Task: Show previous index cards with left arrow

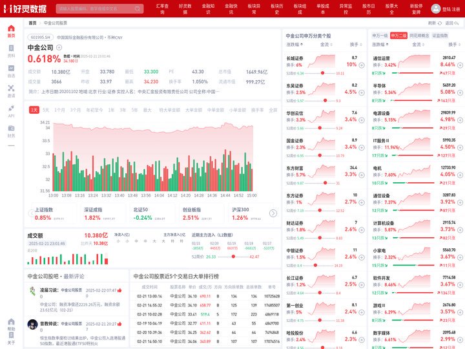Action: click(31, 213)
